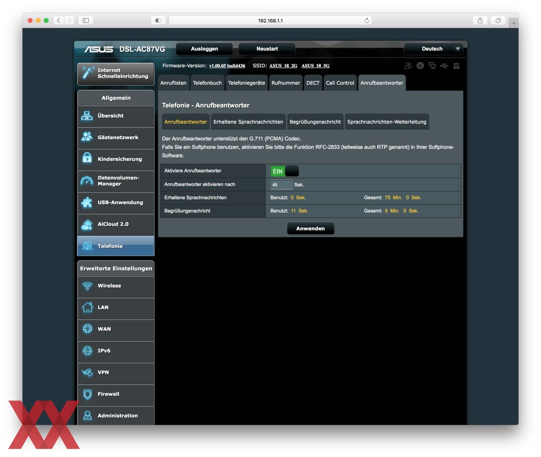
Task: Open the Datenvolumen-Manager menu entry
Action: [x=116, y=181]
